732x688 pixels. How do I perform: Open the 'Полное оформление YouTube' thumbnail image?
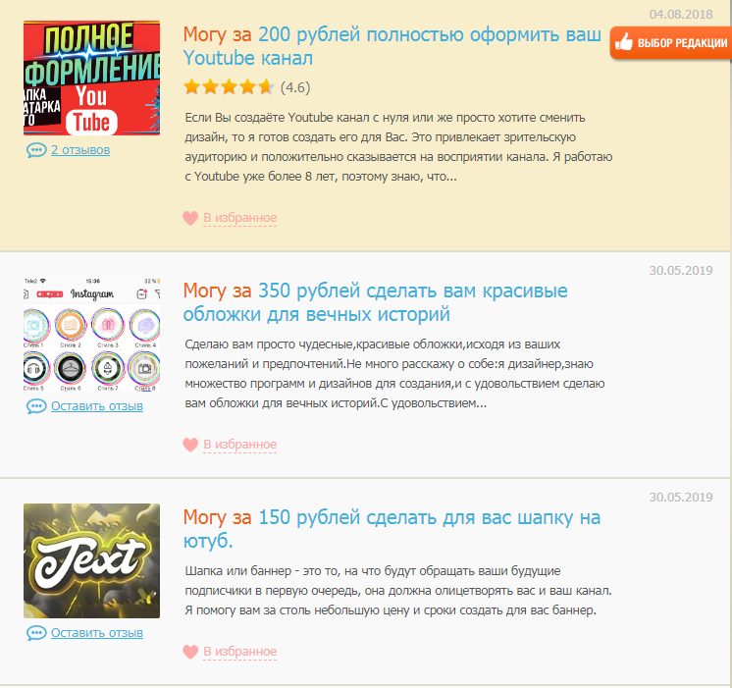(x=91, y=78)
